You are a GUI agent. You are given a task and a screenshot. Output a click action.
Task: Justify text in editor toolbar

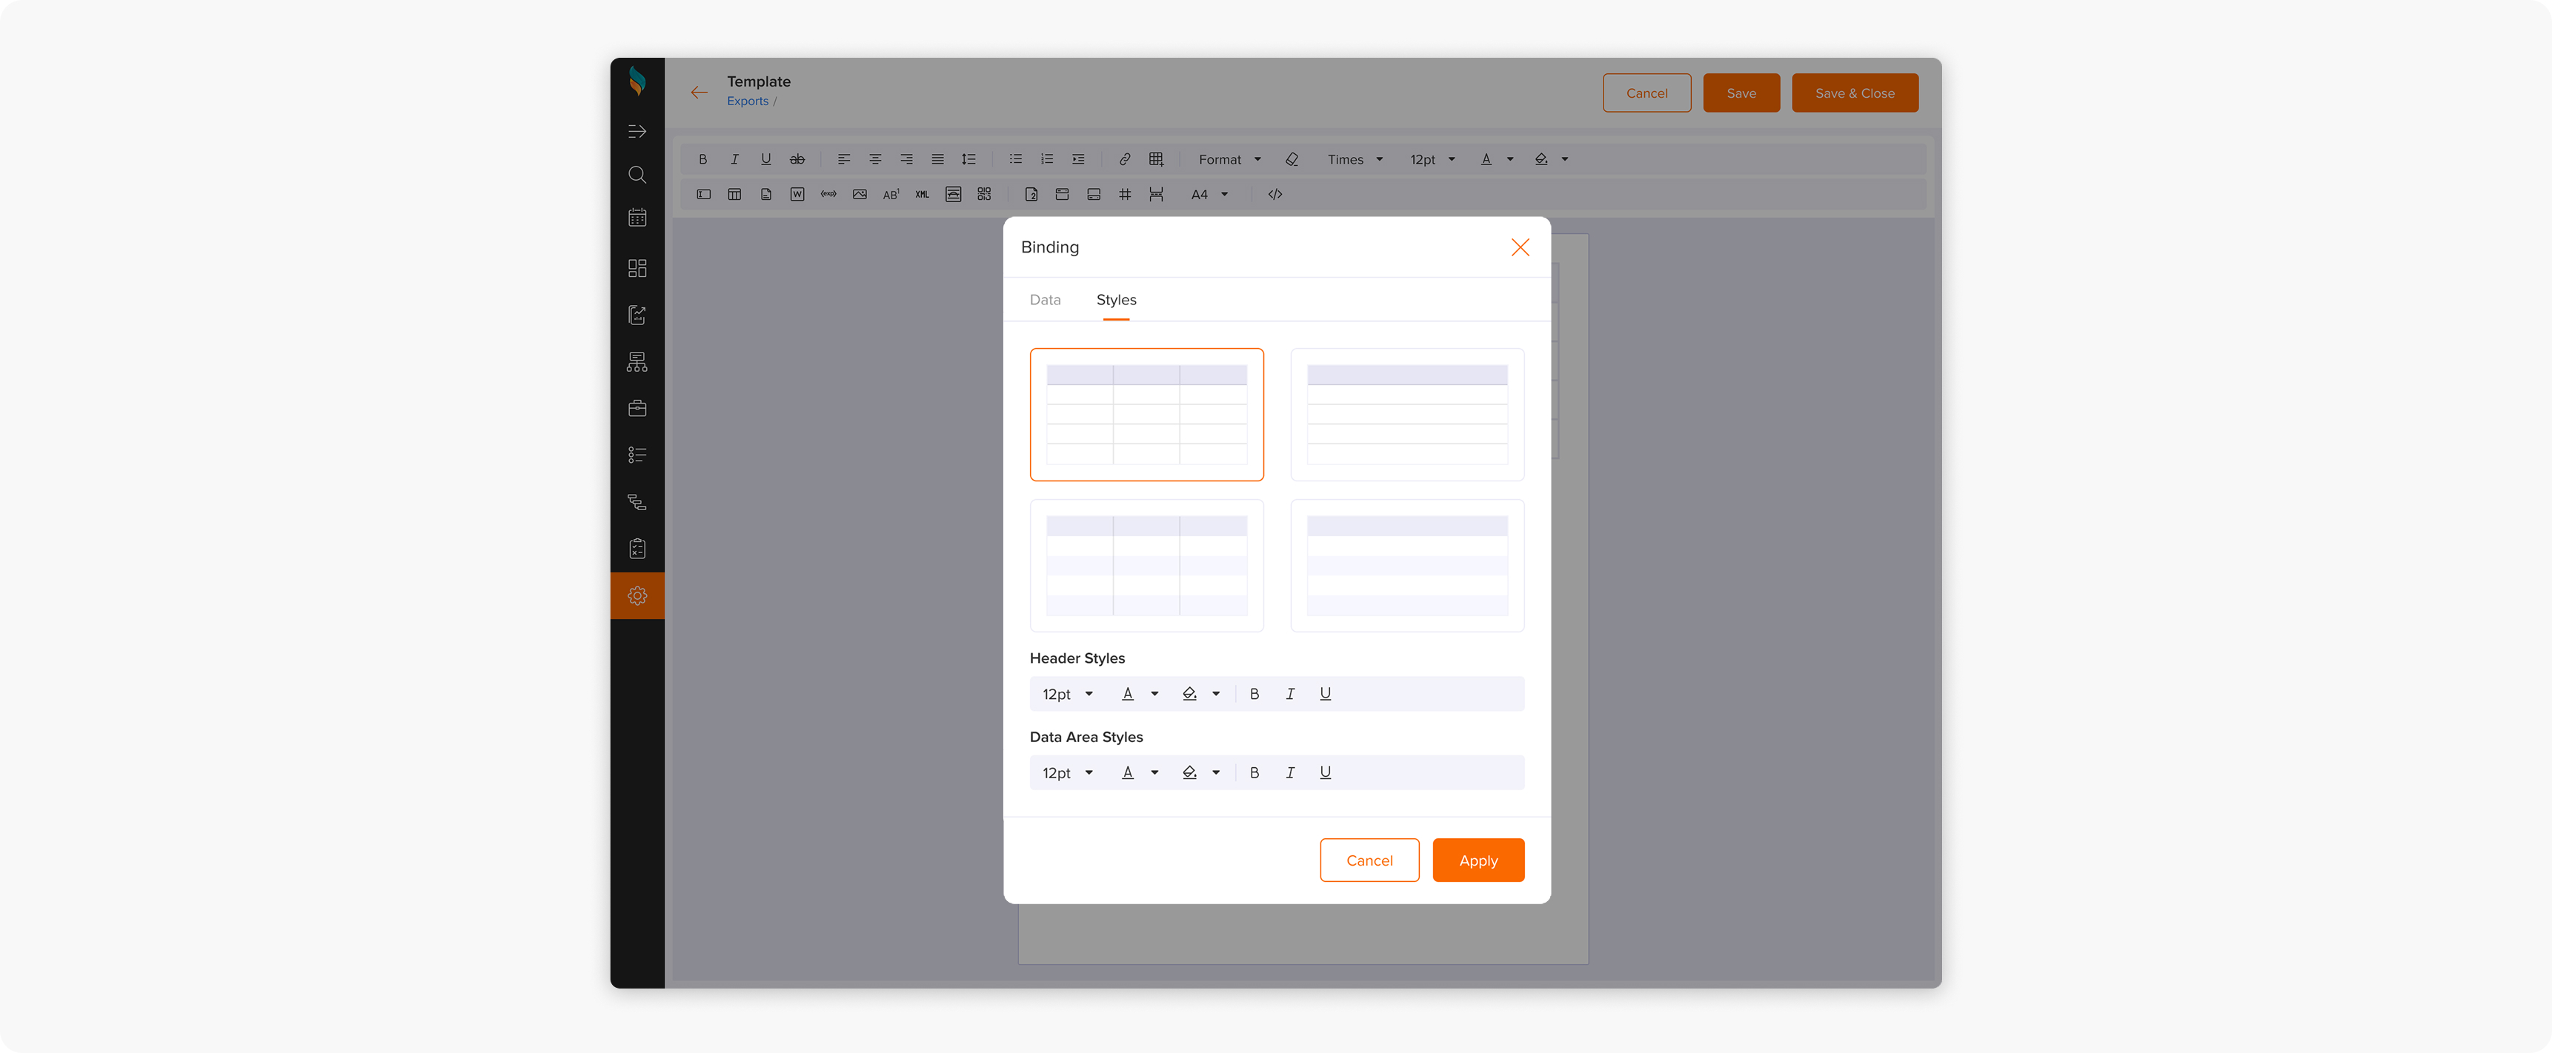tap(937, 159)
